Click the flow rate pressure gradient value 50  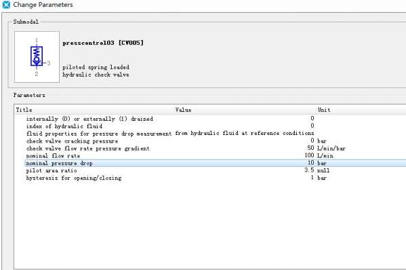310,148
